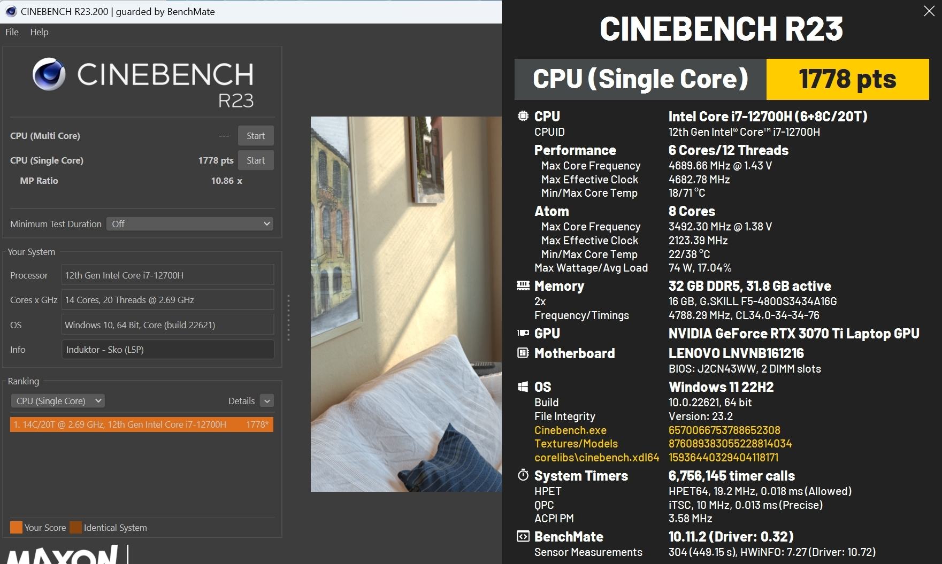Click the OS field
Viewport: 942px width, 564px height.
167,325
